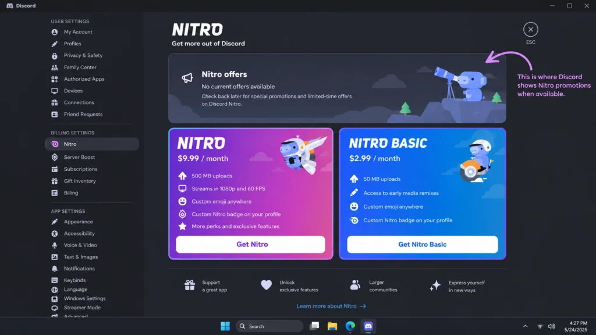Click the Family Center people icon
The height and width of the screenshot is (335, 596).
pos(55,67)
